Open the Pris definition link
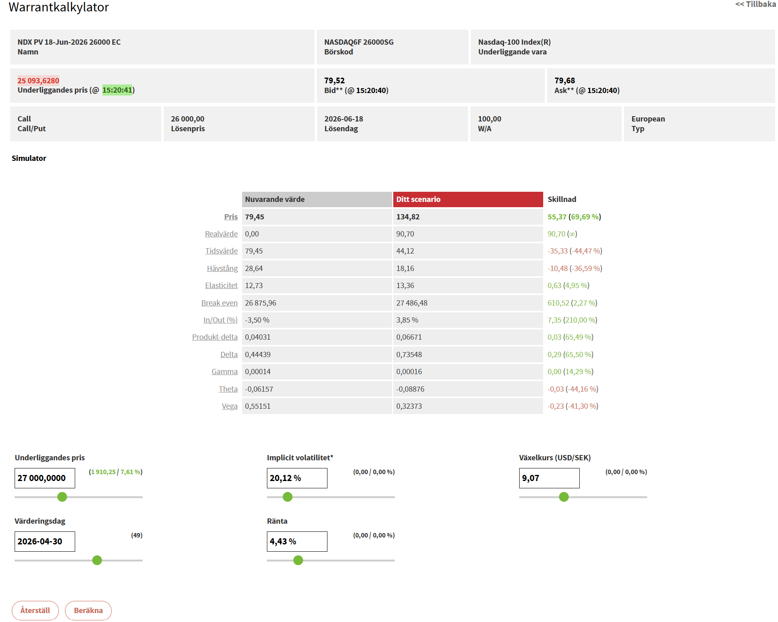Screen dimensions: 778x622 (231, 217)
